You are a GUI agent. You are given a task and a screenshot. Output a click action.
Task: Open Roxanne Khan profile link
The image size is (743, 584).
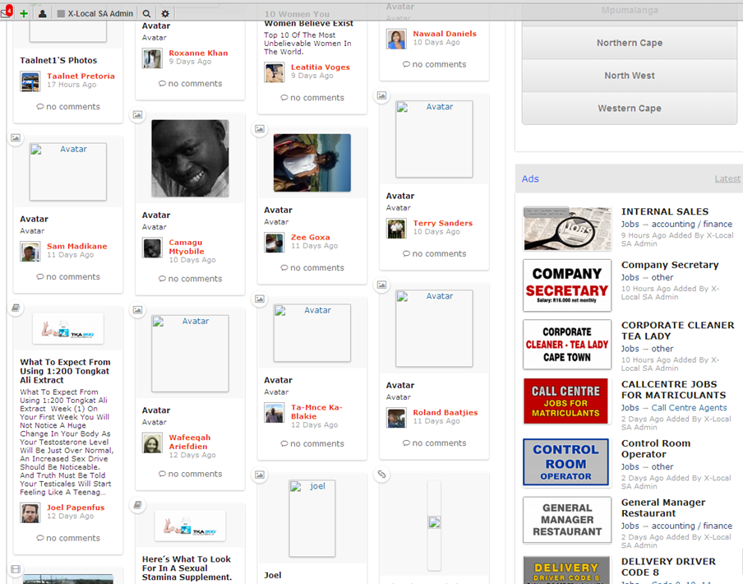198,53
